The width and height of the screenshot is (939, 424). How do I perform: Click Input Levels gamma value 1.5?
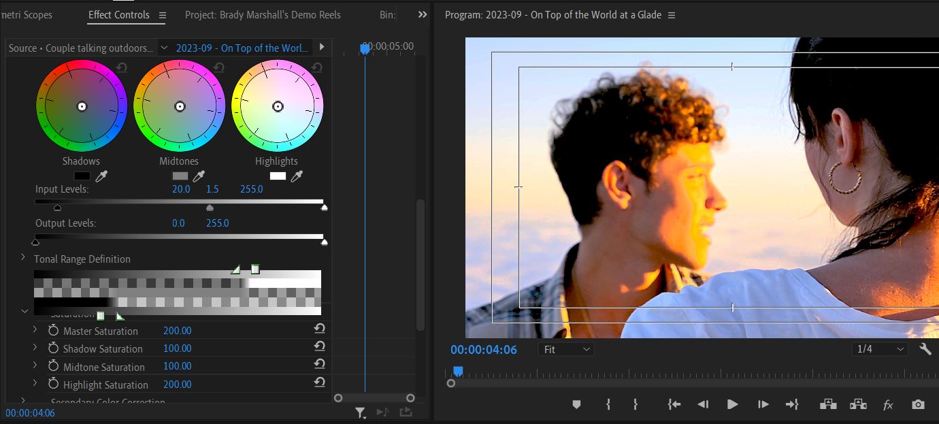[212, 189]
